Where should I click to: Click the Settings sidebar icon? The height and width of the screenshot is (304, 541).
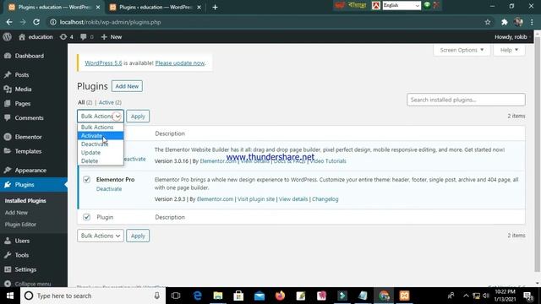pyautogui.click(x=8, y=269)
